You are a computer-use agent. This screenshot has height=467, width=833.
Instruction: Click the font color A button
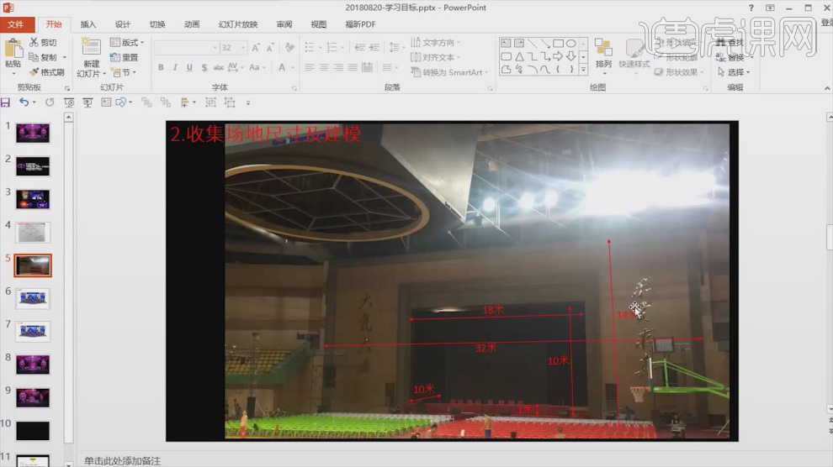coord(283,68)
